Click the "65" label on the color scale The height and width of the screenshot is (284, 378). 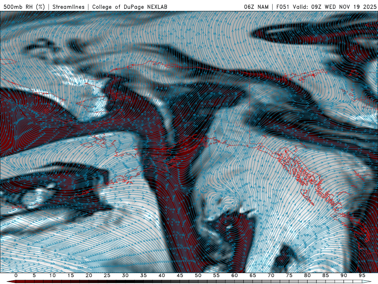[253, 275]
